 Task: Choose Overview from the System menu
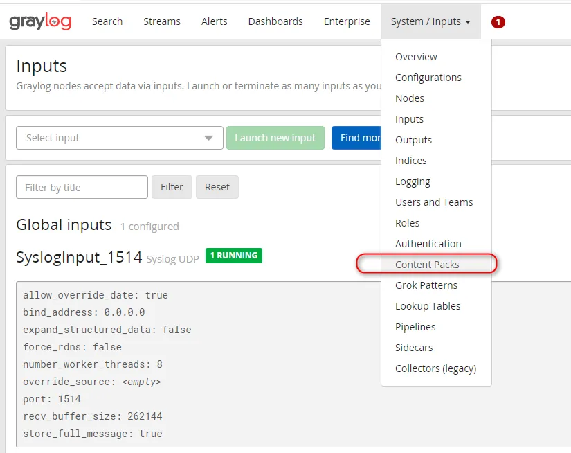416,57
